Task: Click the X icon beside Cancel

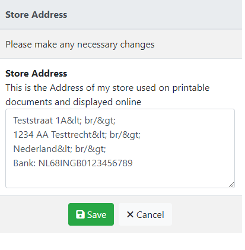Action: tap(130, 214)
